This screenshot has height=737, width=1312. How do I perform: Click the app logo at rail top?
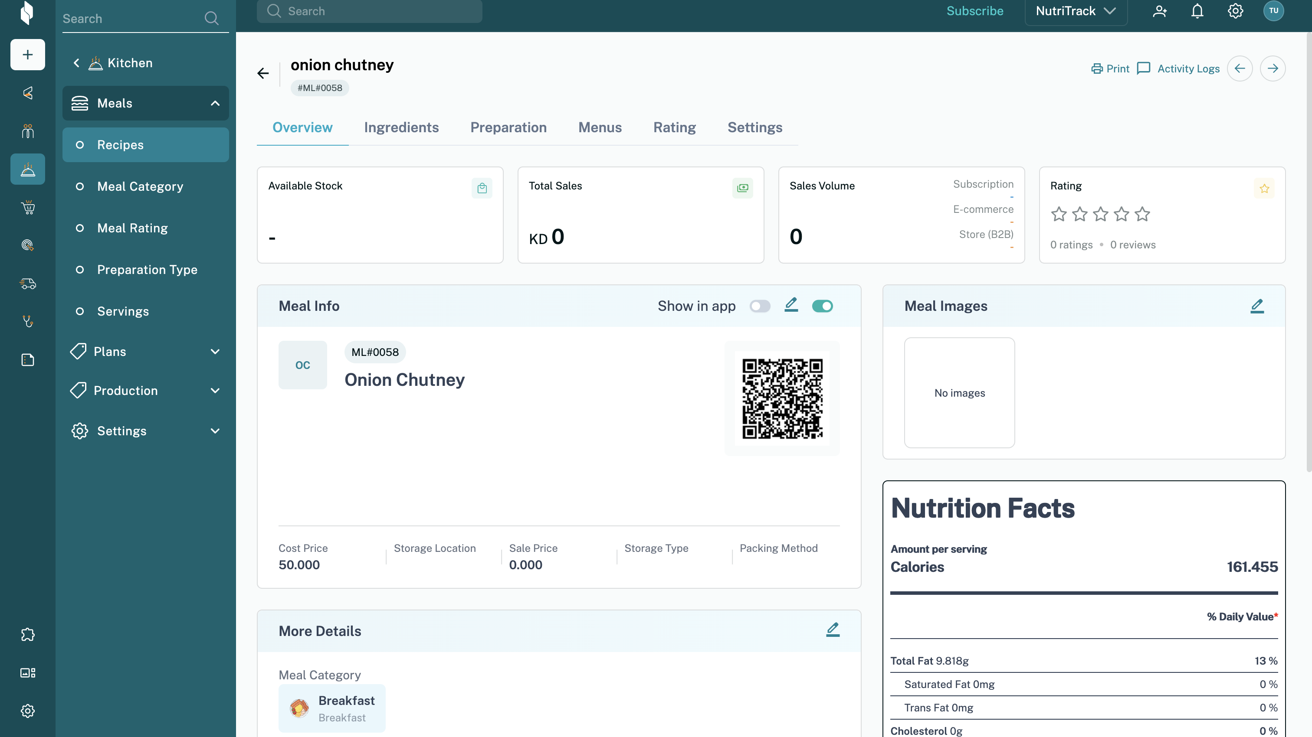(x=27, y=13)
